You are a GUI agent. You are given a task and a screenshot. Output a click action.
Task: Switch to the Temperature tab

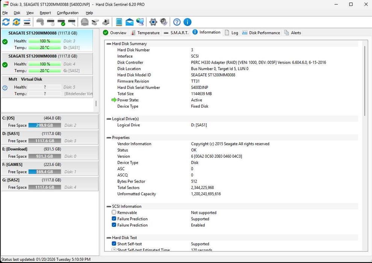145,33
